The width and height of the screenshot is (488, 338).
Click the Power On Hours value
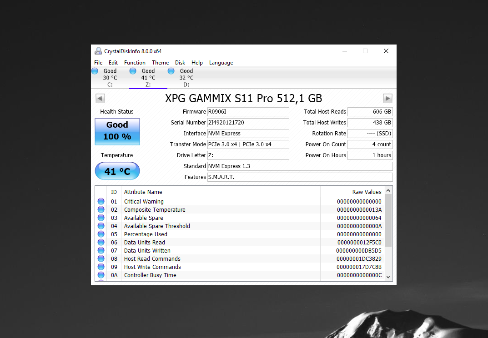370,155
